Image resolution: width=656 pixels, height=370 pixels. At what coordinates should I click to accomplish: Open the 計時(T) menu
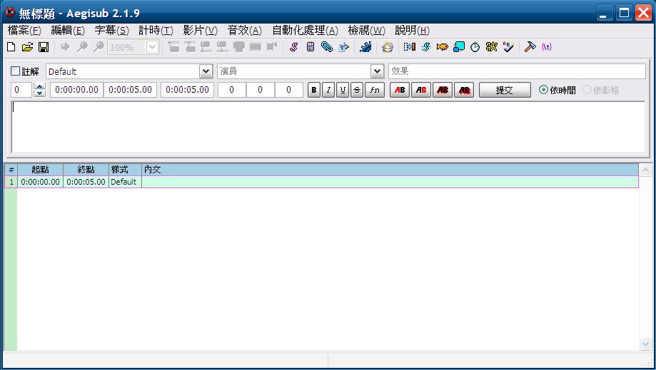tap(156, 31)
